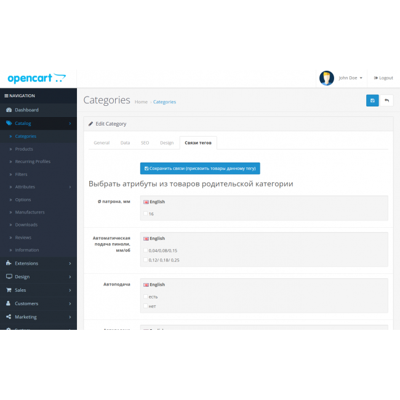
Task: Click the Marketing share icon in sidebar
Action: 9,317
